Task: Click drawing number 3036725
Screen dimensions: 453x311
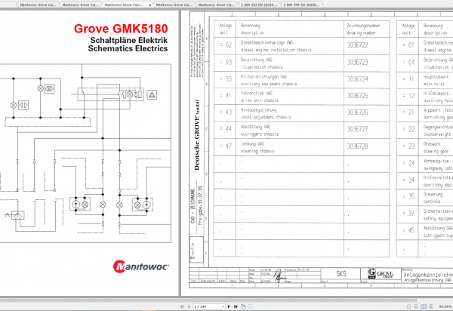Action: coord(357,96)
